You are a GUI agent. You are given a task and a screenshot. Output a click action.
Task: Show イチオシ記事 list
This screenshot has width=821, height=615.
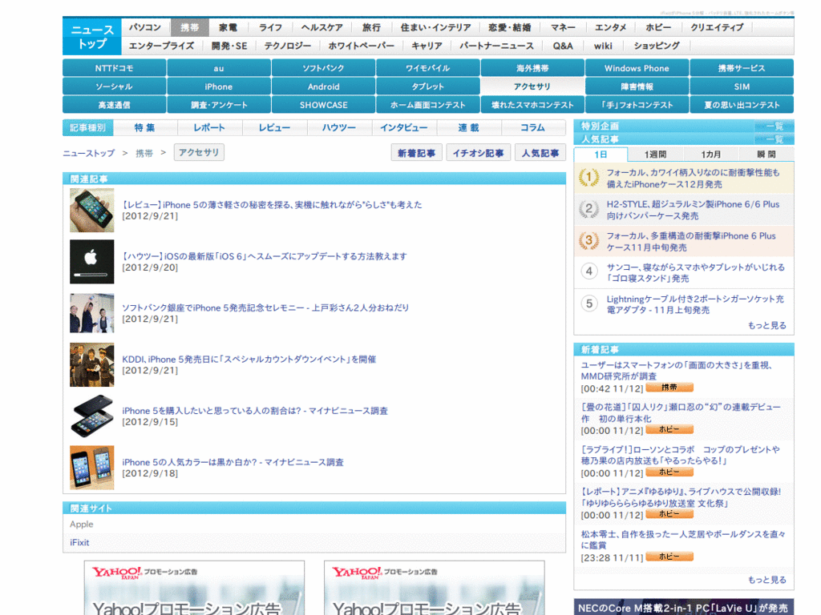(478, 153)
